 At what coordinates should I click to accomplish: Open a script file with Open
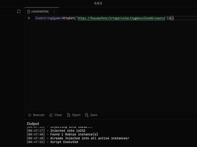point(74,115)
